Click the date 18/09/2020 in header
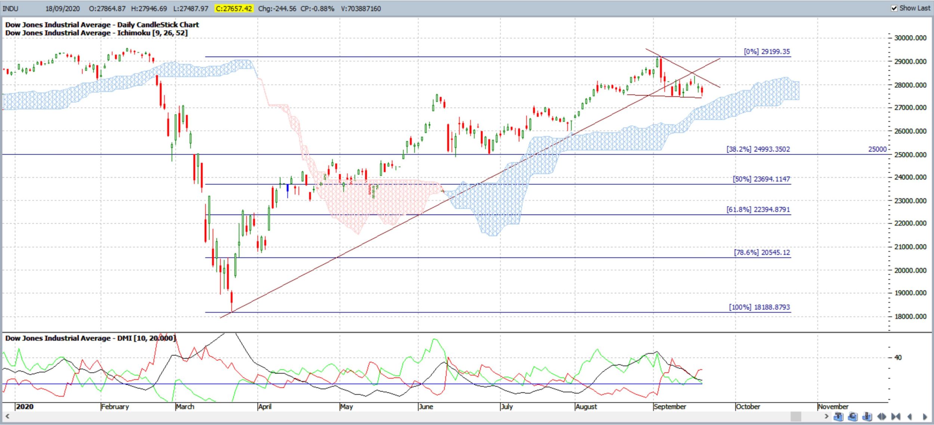This screenshot has height=425, width=934. tap(63, 9)
